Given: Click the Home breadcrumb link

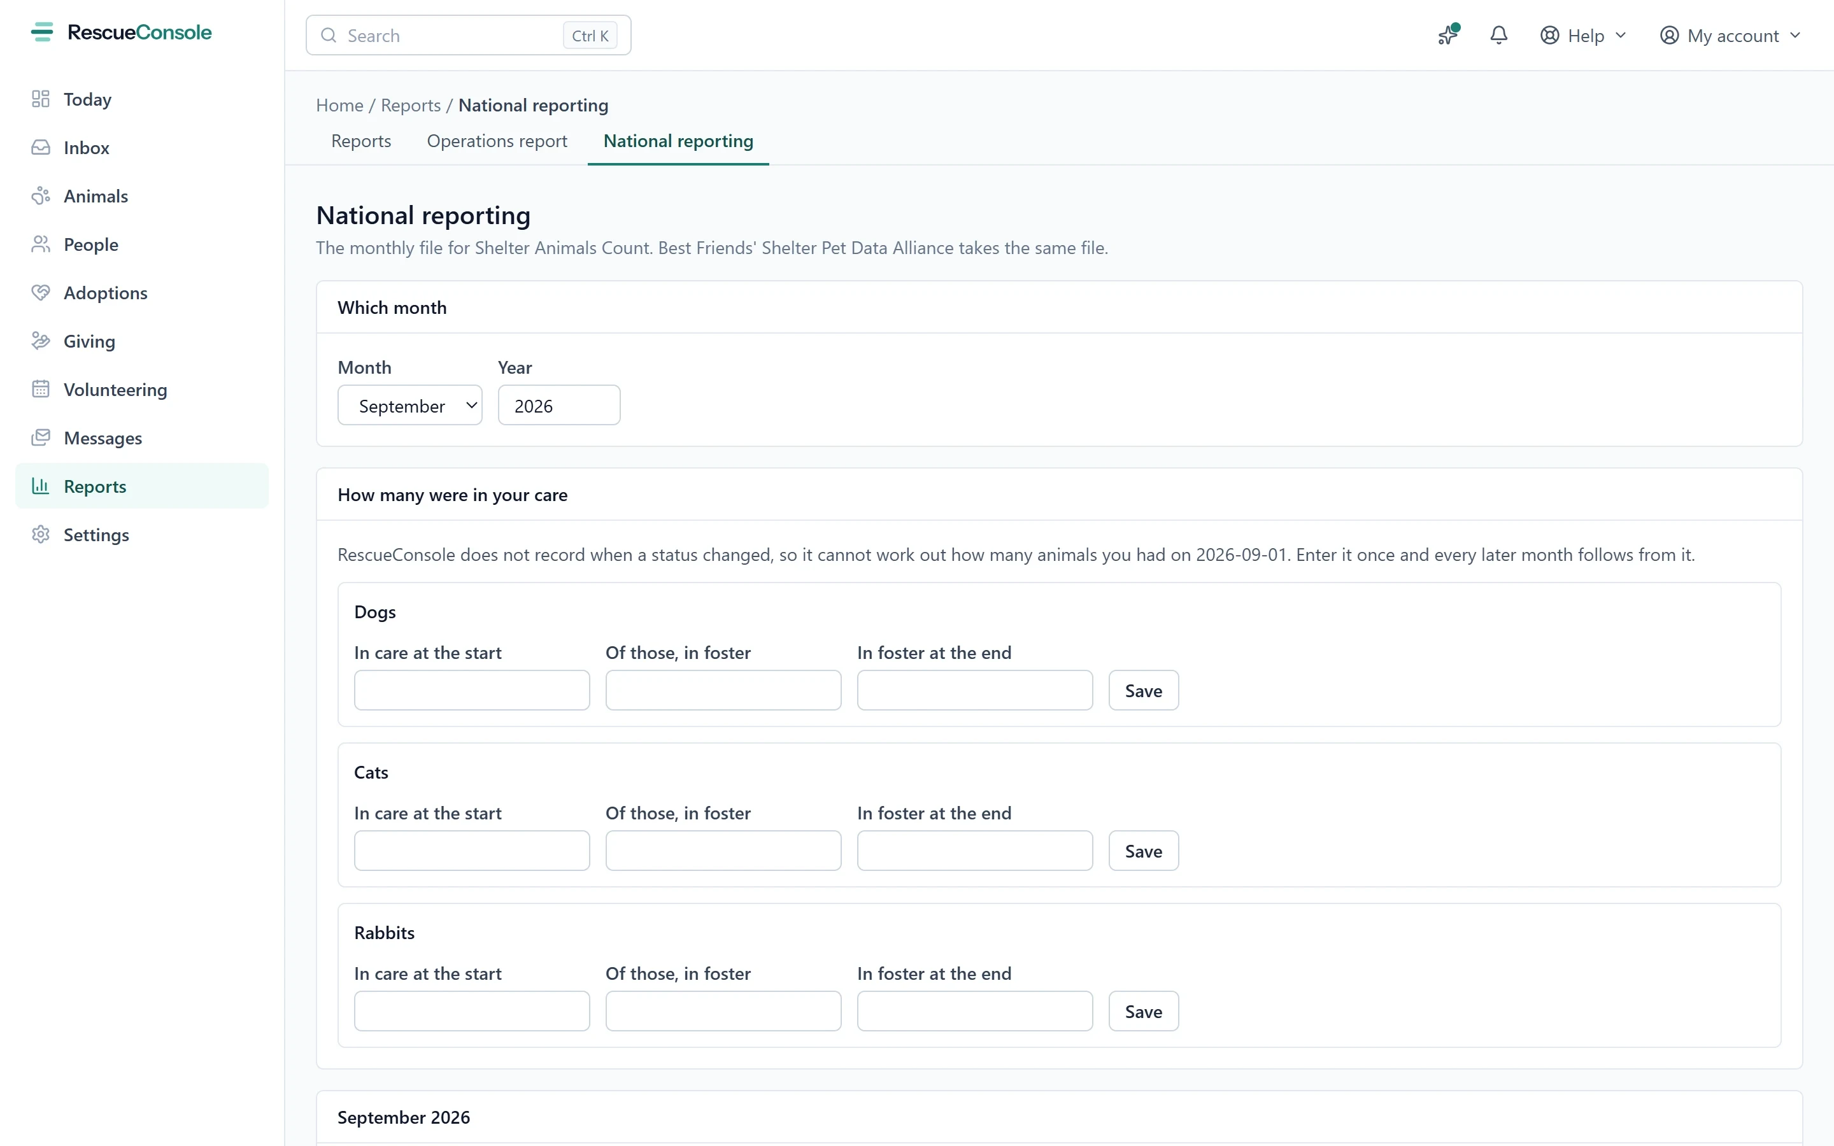Looking at the screenshot, I should click(339, 105).
